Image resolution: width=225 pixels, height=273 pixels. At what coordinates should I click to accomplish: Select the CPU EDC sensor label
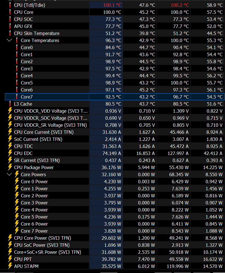[x=23, y=153]
